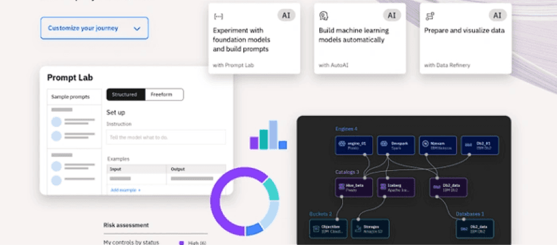The image size is (557, 245).
Task: Click the Db2_01 engine node icon
Action: click(469, 145)
